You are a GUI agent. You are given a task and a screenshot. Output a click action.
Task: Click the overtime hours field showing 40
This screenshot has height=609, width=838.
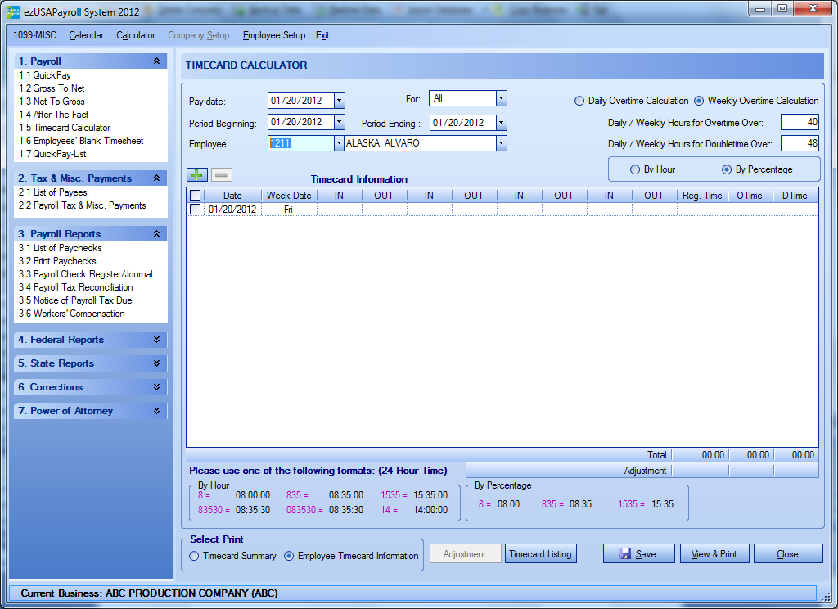click(800, 122)
